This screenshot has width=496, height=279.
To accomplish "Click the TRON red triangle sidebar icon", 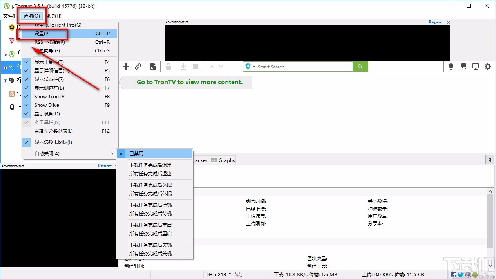I will pyautogui.click(x=12, y=40).
